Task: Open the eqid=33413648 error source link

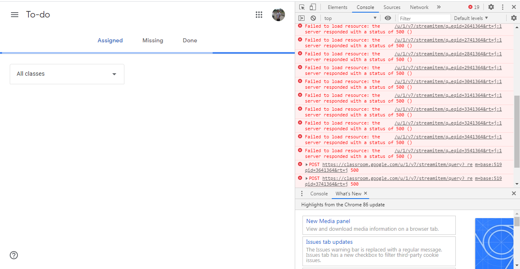Action: click(448, 109)
